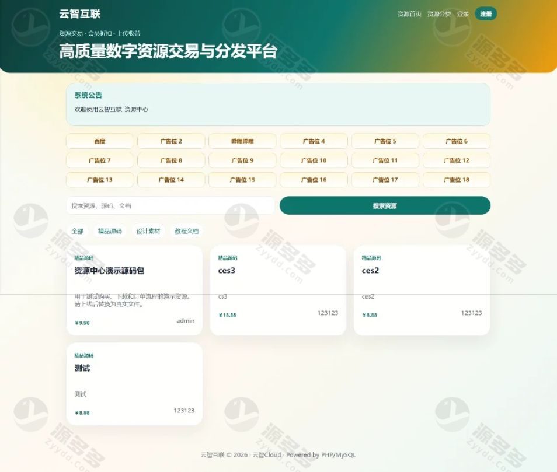Click the page headline 高质量数字资源交易与分发平台
The width and height of the screenshot is (557, 472).
(168, 51)
